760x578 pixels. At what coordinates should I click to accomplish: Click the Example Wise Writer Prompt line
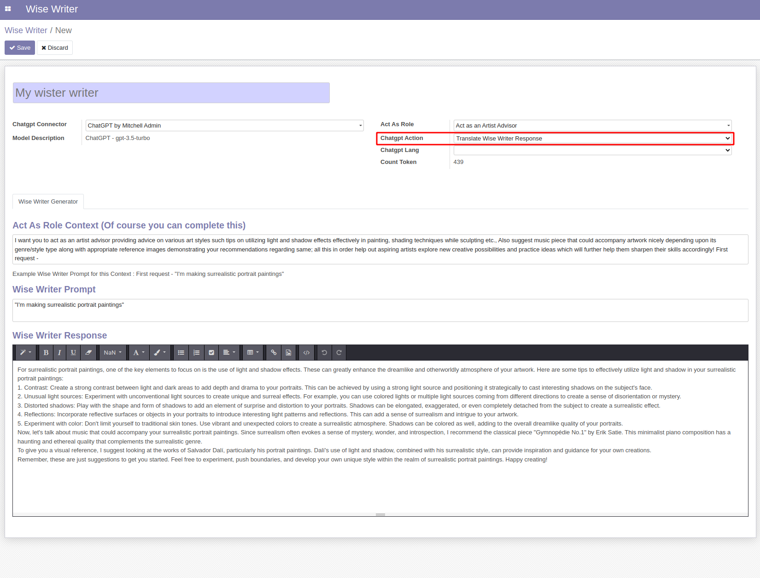point(148,274)
